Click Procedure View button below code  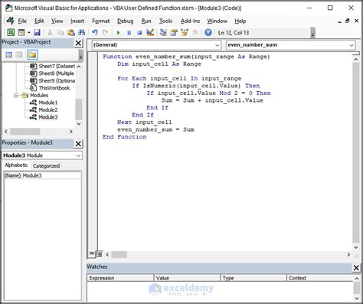[x=91, y=254]
